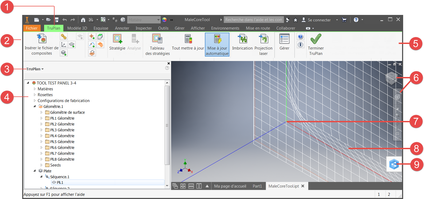This screenshot has width=424, height=199.
Task: Finish with Terminer TruPlan
Action: click(316, 44)
